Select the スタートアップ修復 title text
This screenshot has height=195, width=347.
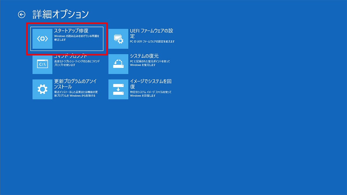(71, 31)
